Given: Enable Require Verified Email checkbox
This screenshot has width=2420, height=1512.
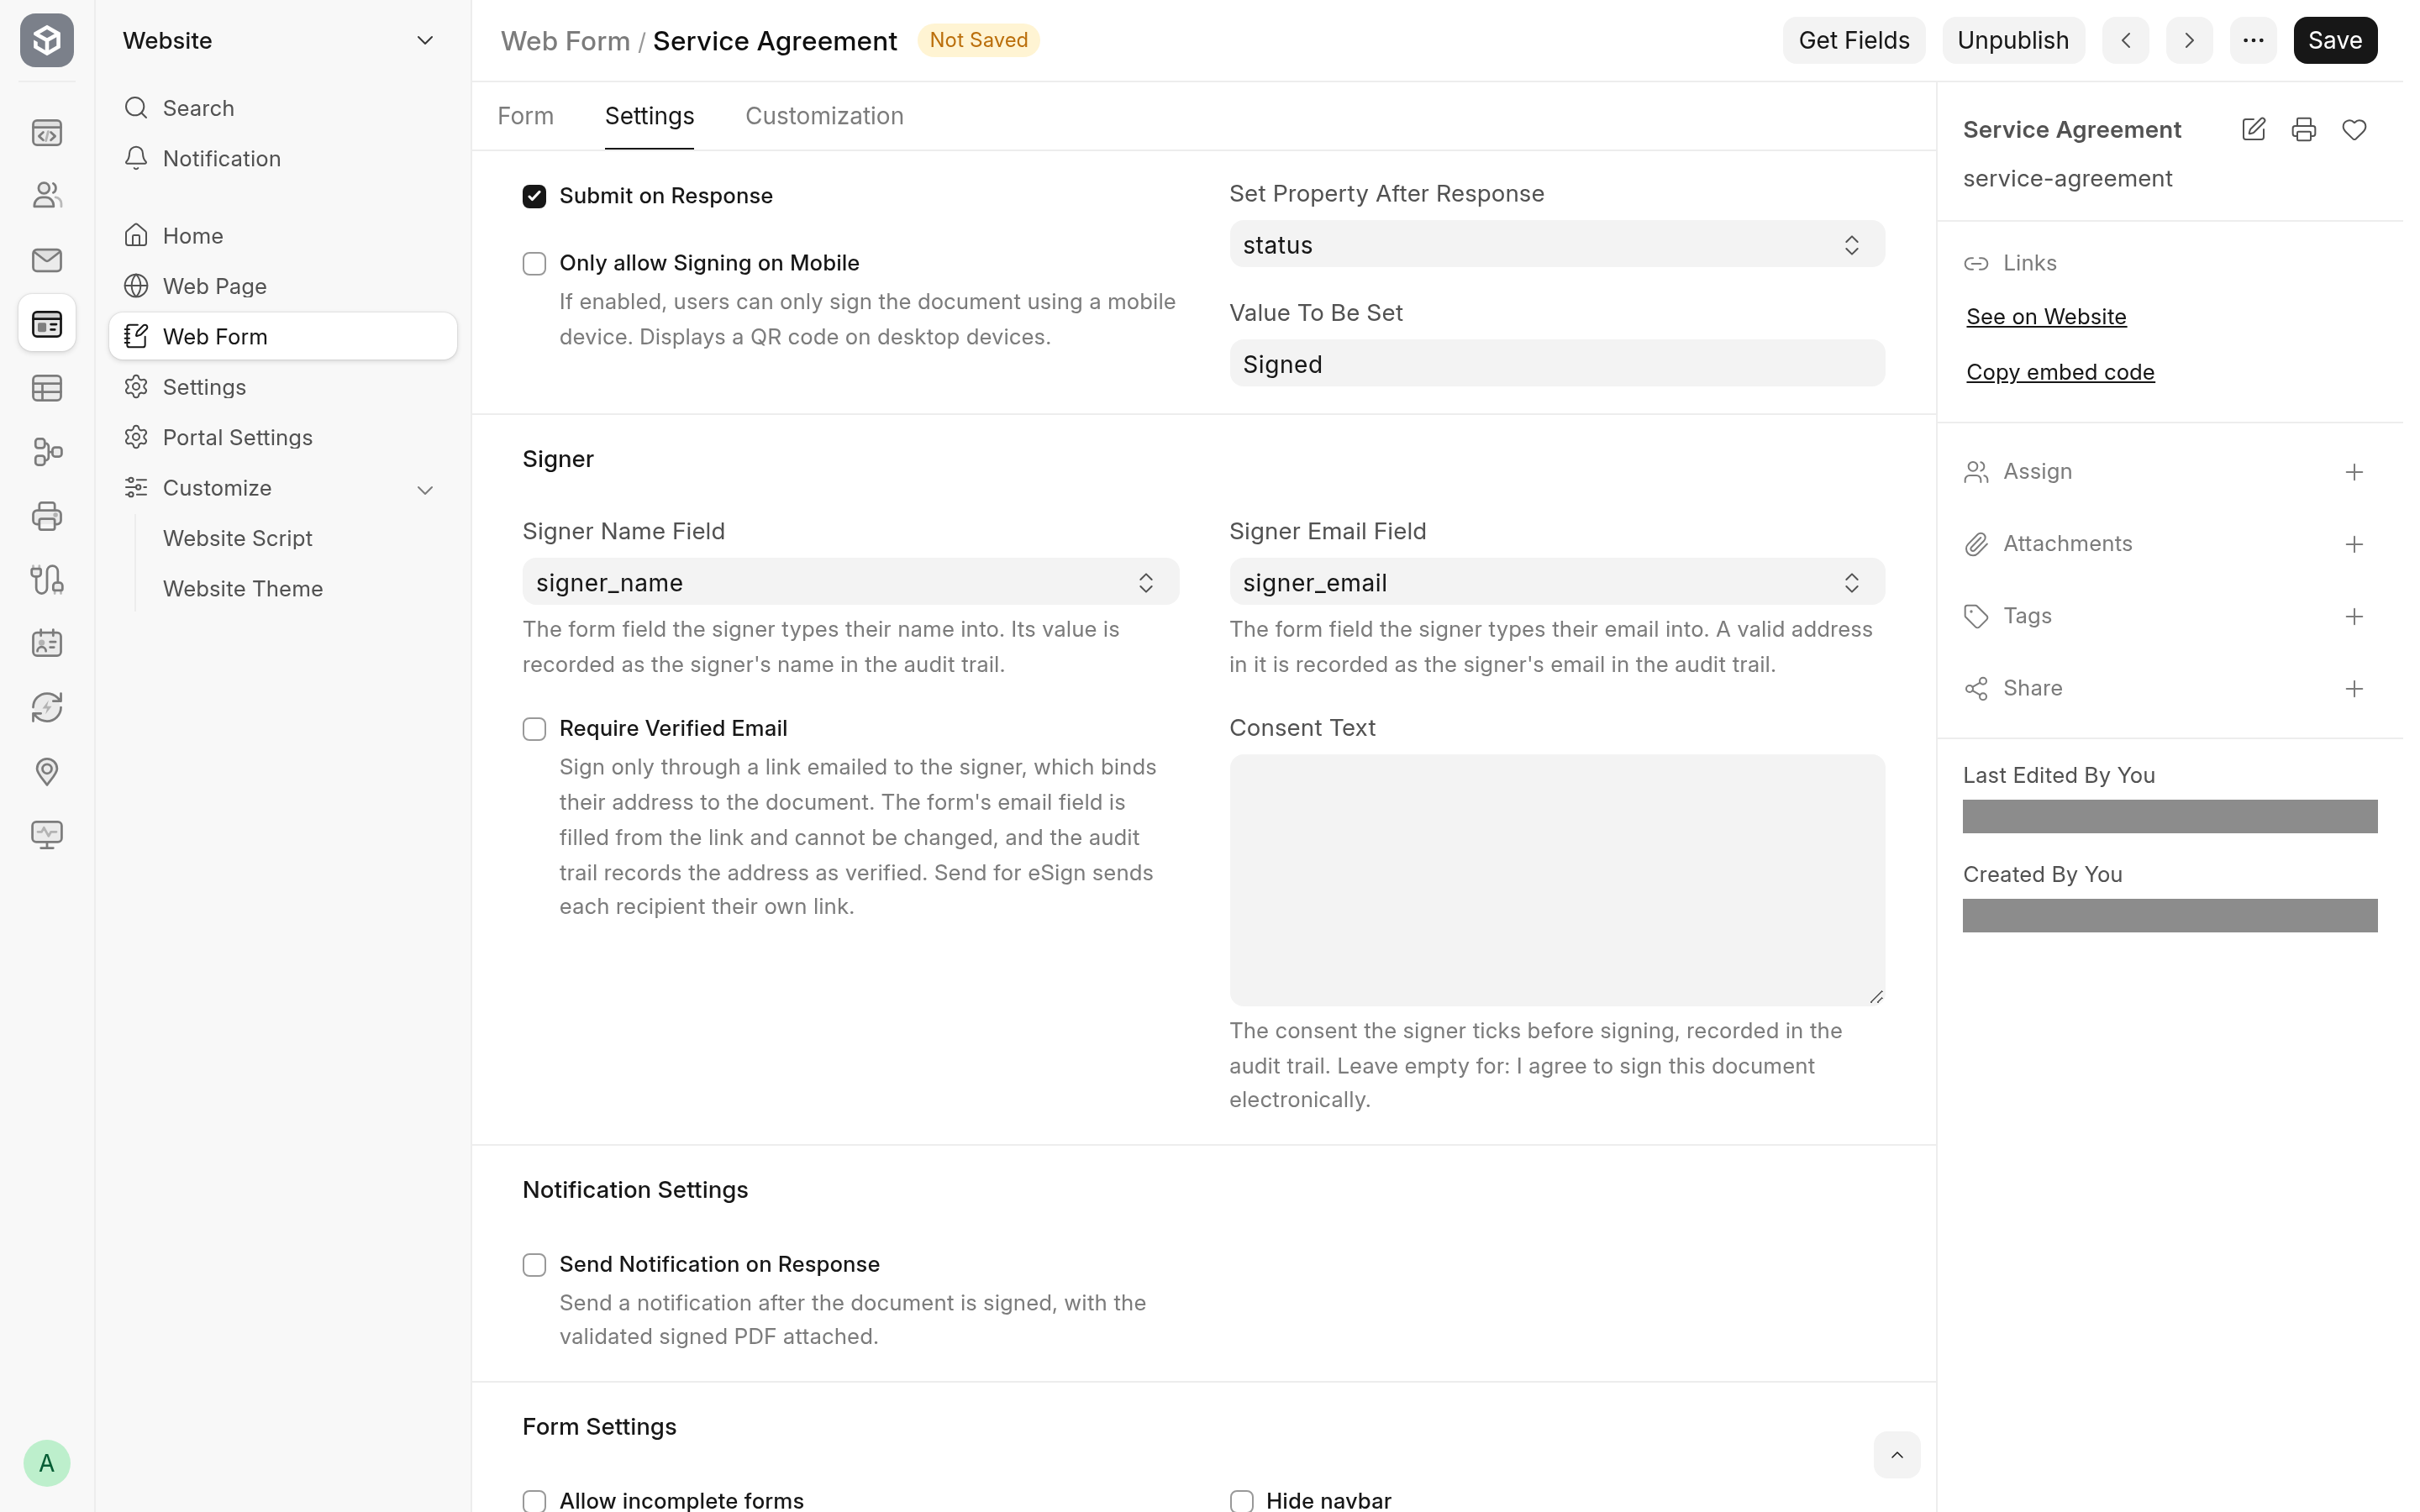Looking at the screenshot, I should point(534,729).
